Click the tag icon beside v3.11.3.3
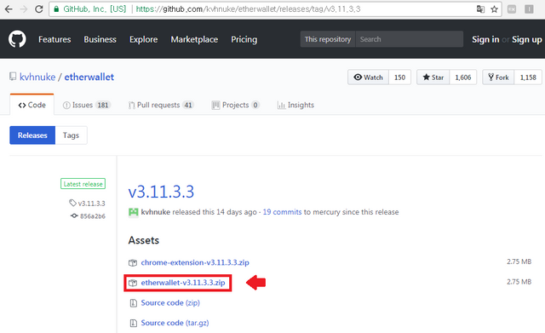Viewport: 545px width, 333px height. pyautogui.click(x=72, y=203)
